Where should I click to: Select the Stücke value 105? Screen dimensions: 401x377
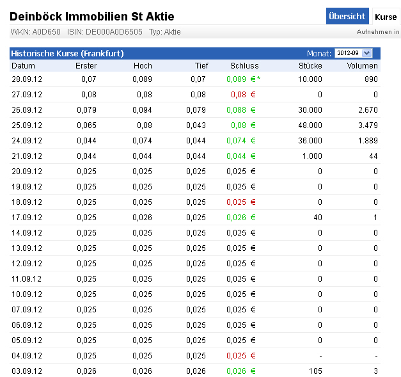(x=315, y=371)
